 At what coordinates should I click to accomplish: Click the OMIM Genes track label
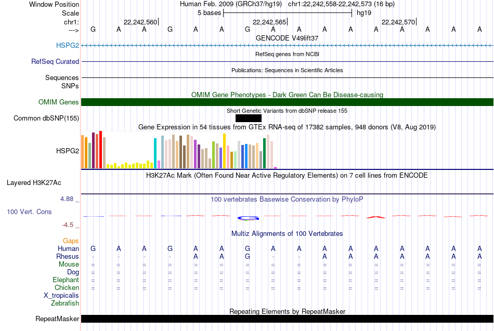(x=59, y=102)
